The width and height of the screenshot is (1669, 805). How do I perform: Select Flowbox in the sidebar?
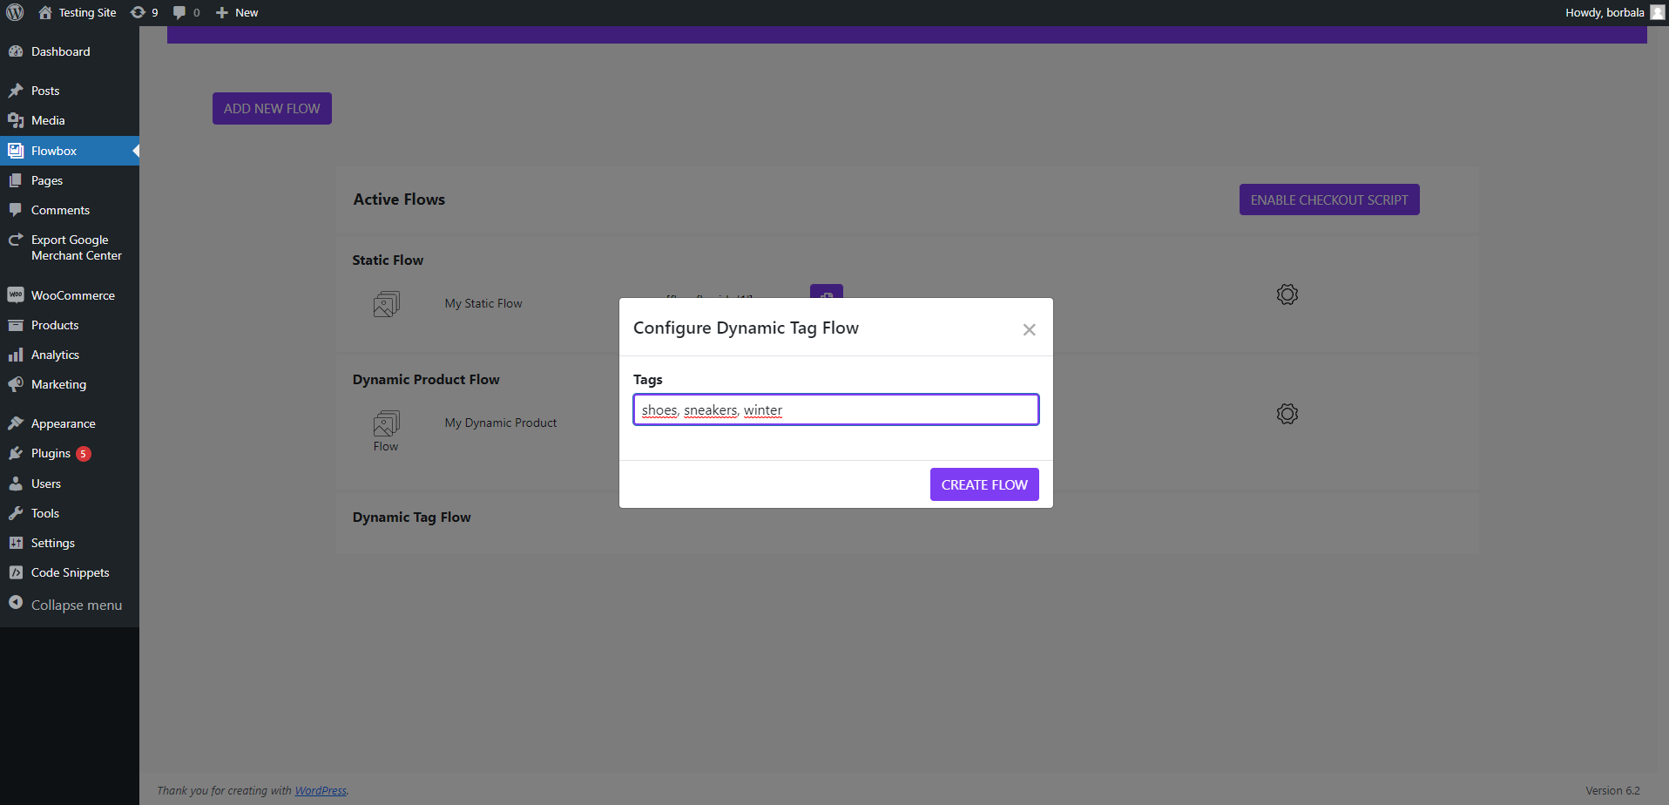(x=70, y=151)
